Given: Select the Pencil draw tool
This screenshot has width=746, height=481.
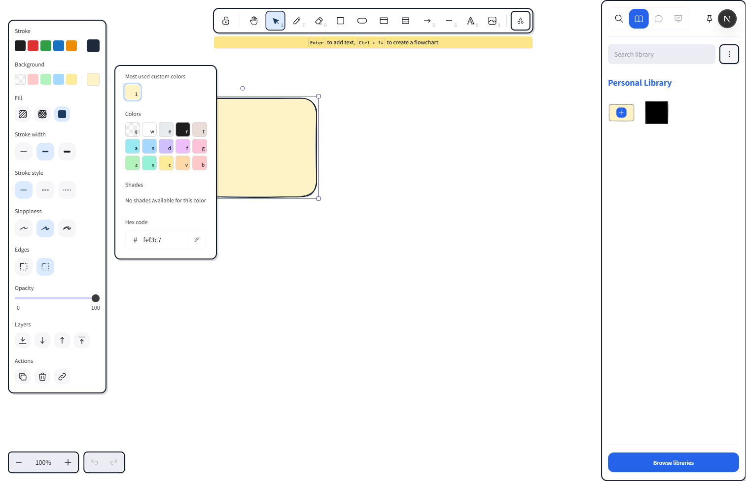Looking at the screenshot, I should (x=297, y=21).
